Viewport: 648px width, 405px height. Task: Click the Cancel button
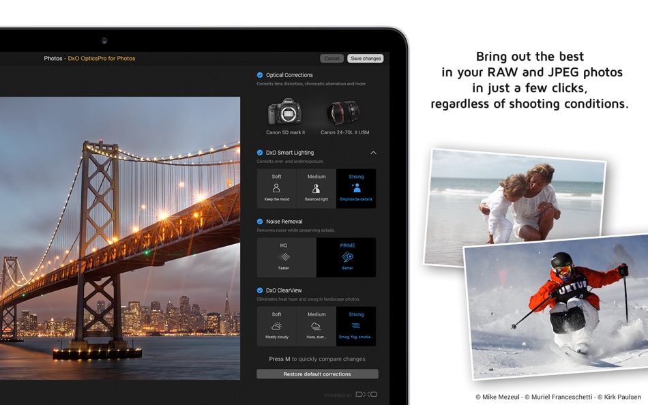point(332,58)
